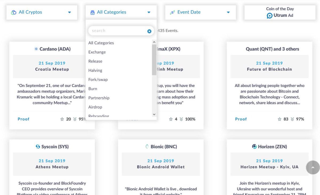Click the star icon beside 4 votes
This screenshot has height=195, width=320.
coord(171,119)
